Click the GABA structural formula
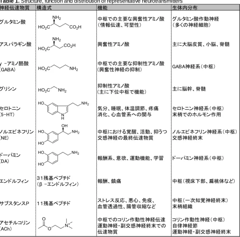The height and width of the screenshot is (237, 240). click(58, 68)
